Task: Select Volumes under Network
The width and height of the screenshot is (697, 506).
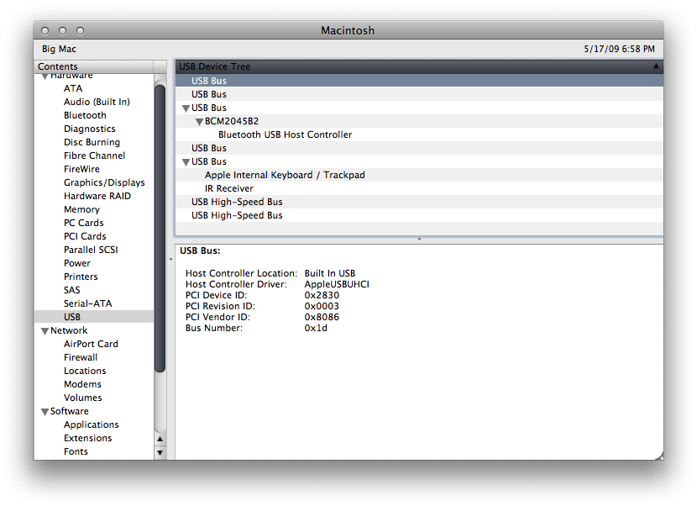Action: (82, 398)
